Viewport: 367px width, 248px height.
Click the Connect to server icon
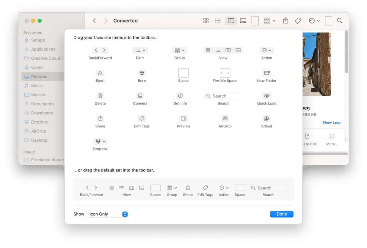point(140,96)
